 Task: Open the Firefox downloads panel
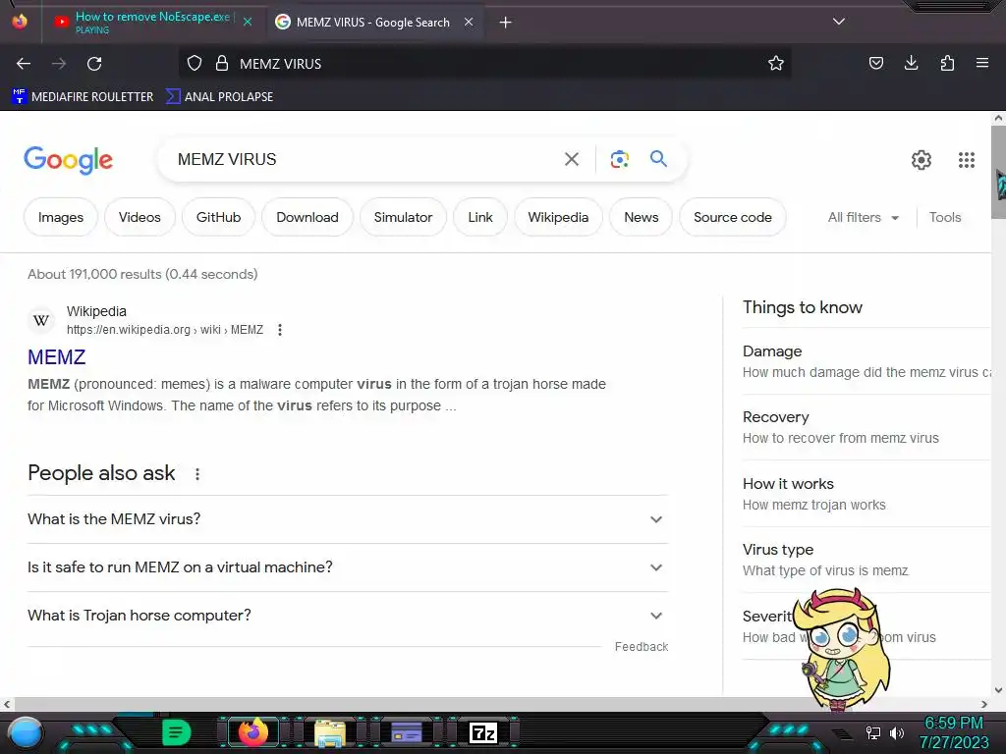pos(911,63)
